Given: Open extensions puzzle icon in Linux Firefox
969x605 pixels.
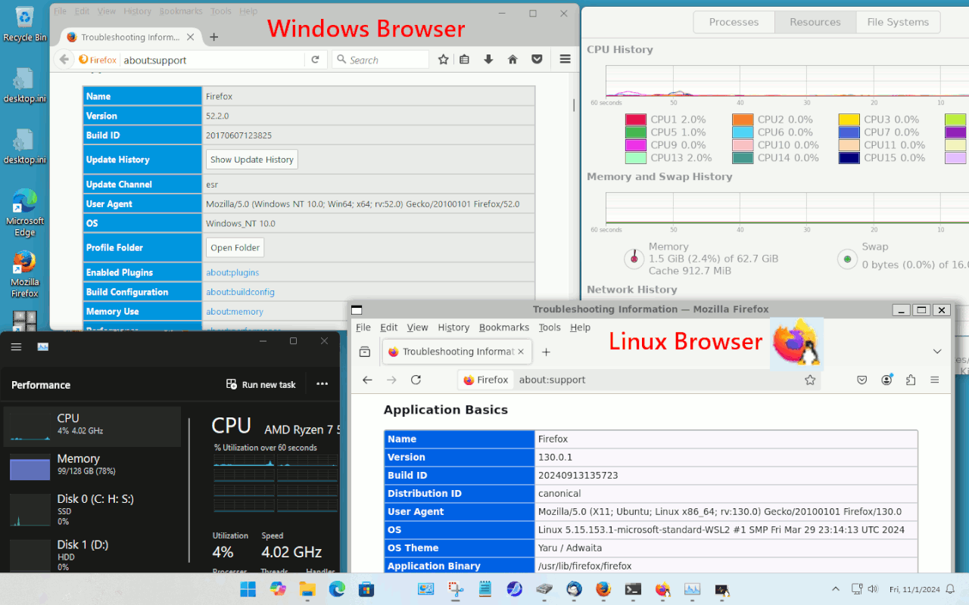Looking at the screenshot, I should point(911,380).
